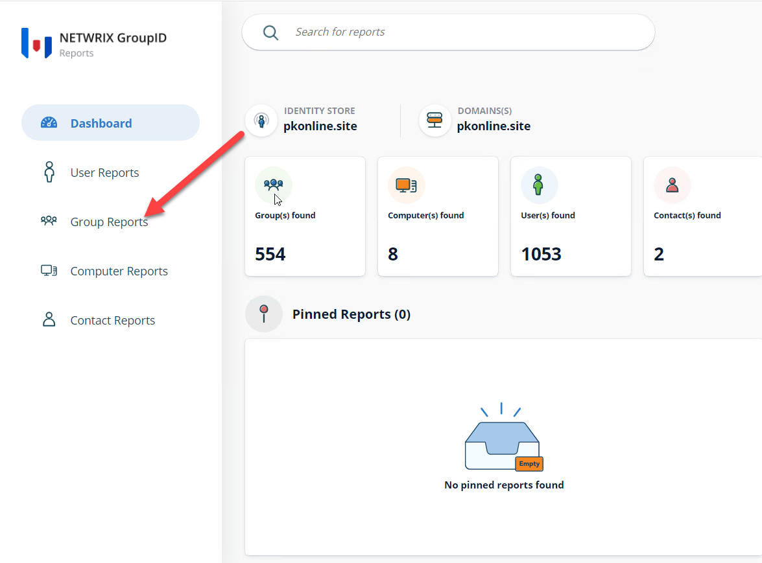Click the Contact Reports contact icon
This screenshot has width=762, height=563.
tap(49, 319)
